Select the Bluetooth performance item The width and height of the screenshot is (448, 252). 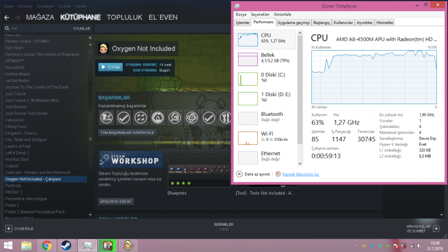tap(266, 118)
